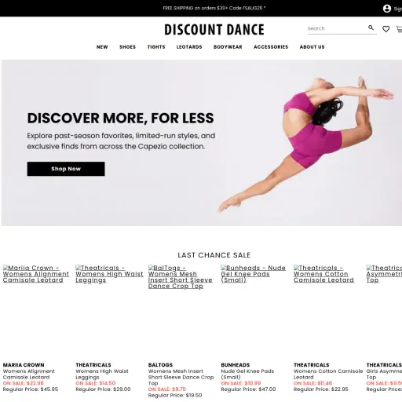The width and height of the screenshot is (402, 402).
Task: Click the Shop Now button
Action: click(x=66, y=169)
